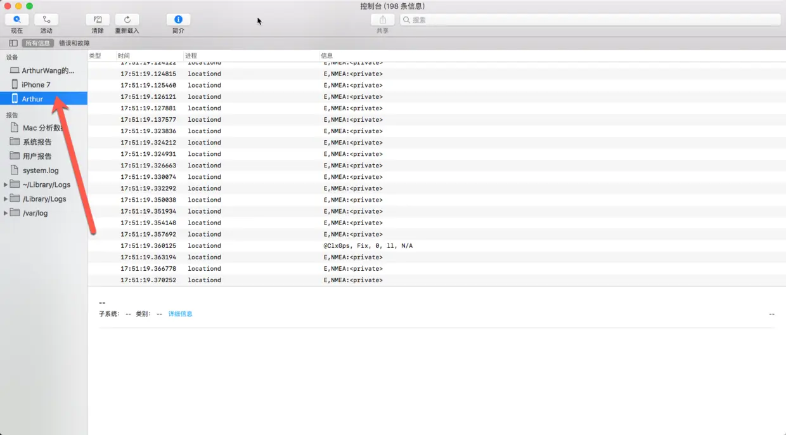The width and height of the screenshot is (786, 435).
Task: Select log row at 17:51:19.323836
Action: coord(437,131)
